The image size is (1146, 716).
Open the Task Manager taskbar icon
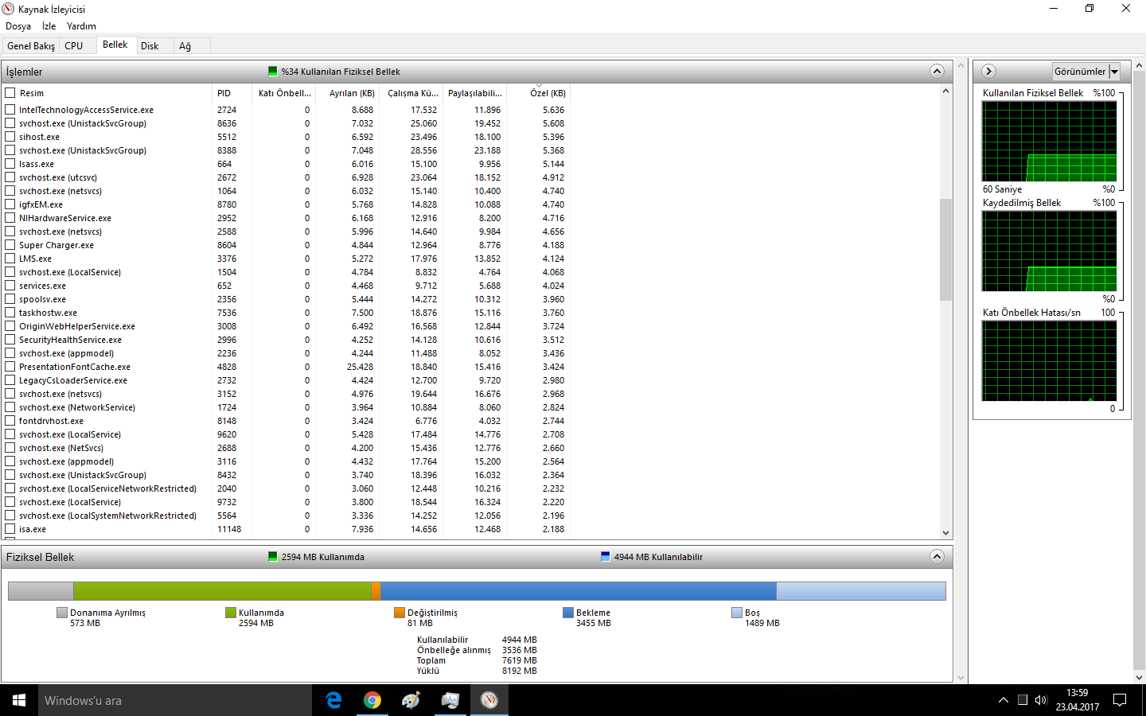[450, 700]
